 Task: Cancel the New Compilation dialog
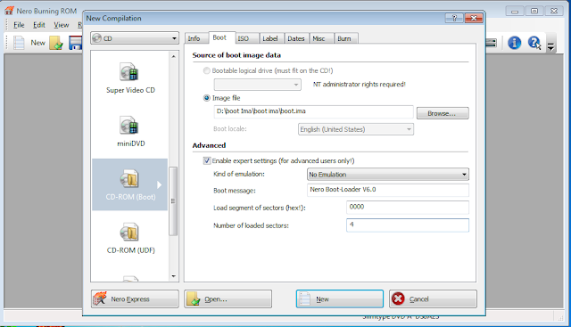click(x=433, y=299)
